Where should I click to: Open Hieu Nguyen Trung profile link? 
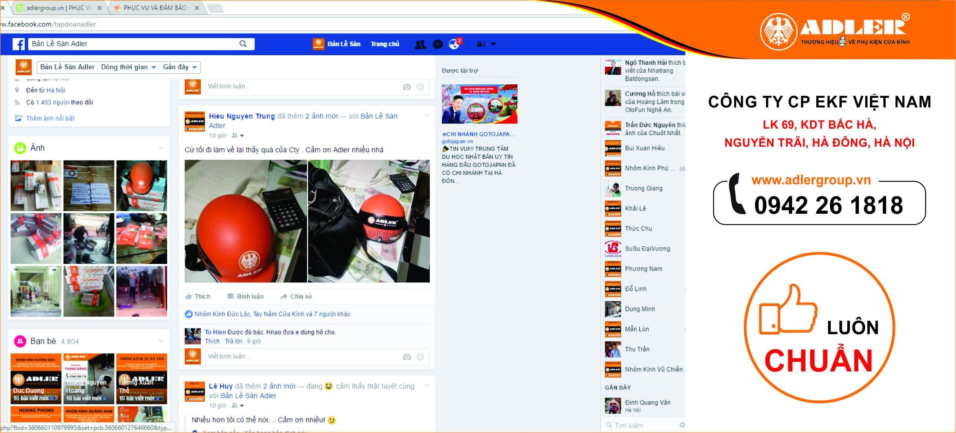[242, 116]
